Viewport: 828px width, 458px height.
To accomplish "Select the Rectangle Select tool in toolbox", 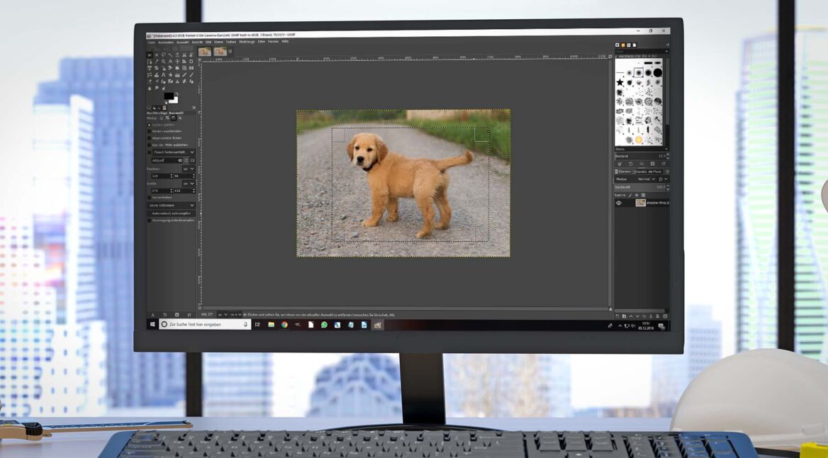I will [150, 55].
